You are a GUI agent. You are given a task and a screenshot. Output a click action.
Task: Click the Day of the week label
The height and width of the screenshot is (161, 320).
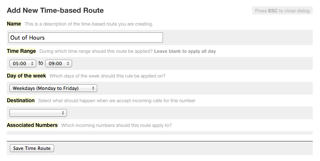[x=26, y=76]
